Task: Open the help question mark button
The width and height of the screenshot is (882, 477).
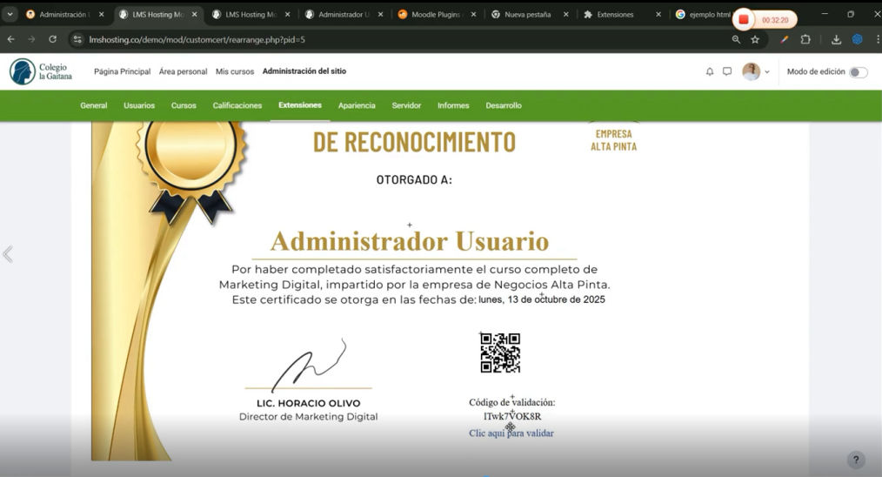Action: point(855,460)
